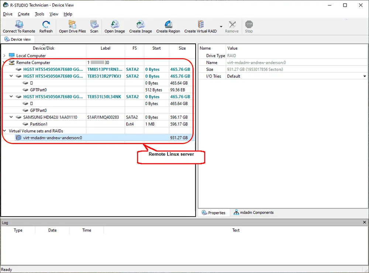
Task: Switch to the mdadm Components tab
Action: coord(254,212)
